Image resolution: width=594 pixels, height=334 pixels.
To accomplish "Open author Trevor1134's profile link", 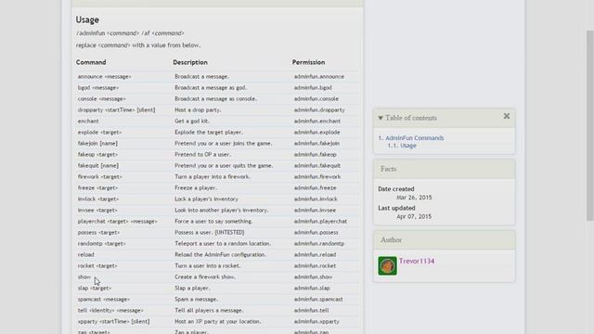I will (417, 261).
